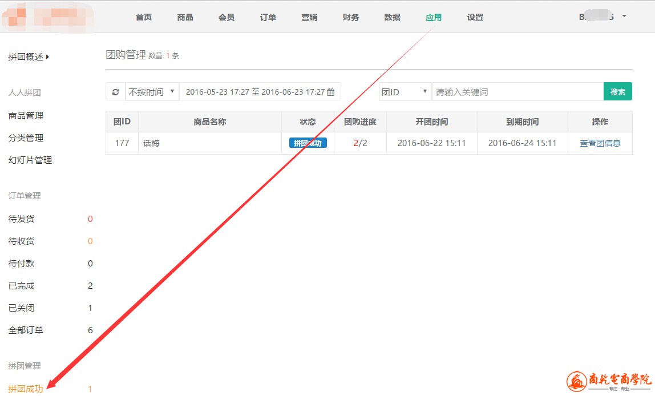Select 商品管理 in the sidebar
Image resolution: width=655 pixels, height=396 pixels.
26,116
